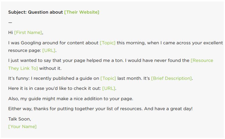The height and width of the screenshot is (139, 225).
Task: Click They Link To] placeholder text
Action: (23, 68)
